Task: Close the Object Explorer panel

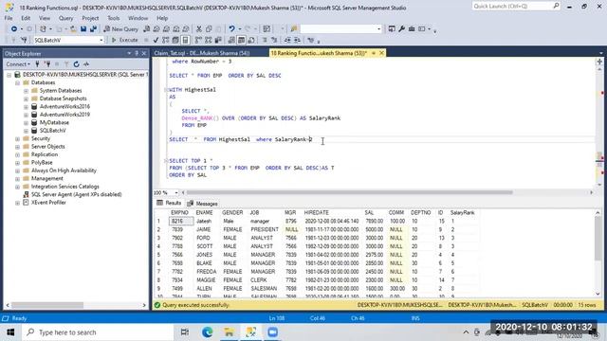Action: (144, 53)
